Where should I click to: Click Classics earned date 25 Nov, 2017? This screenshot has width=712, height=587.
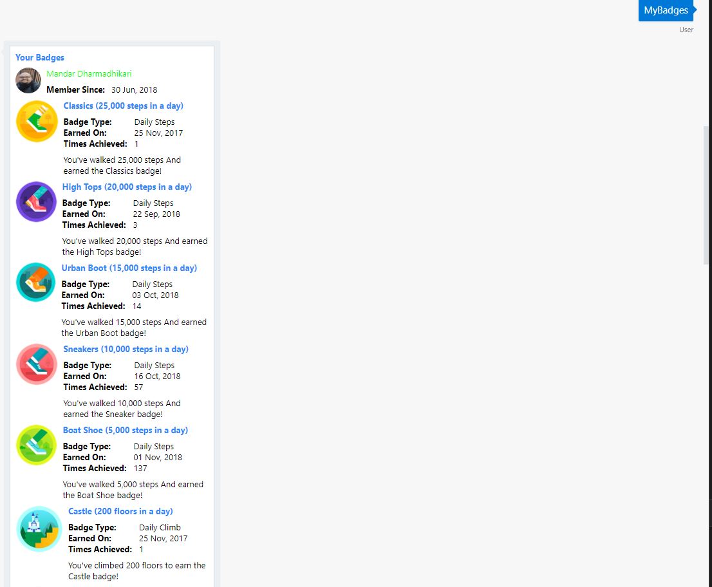158,133
